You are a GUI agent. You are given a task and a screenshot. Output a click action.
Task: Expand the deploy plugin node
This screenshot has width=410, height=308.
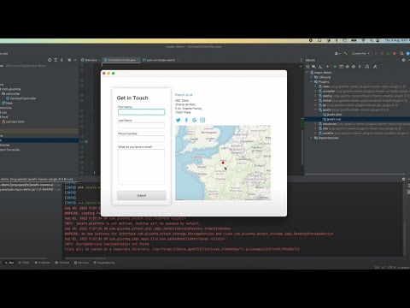click(315, 96)
